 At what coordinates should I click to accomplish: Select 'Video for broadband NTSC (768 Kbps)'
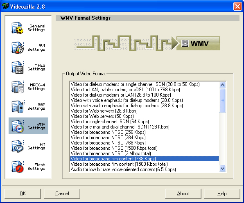145,143
